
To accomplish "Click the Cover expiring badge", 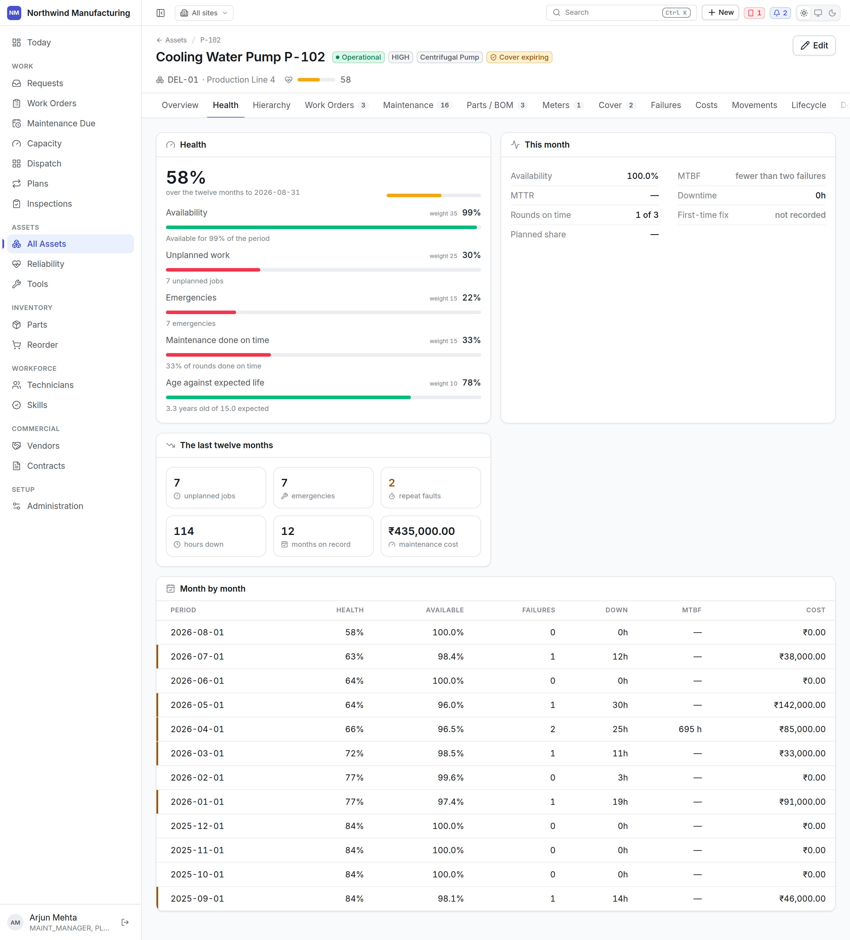I will [x=519, y=57].
